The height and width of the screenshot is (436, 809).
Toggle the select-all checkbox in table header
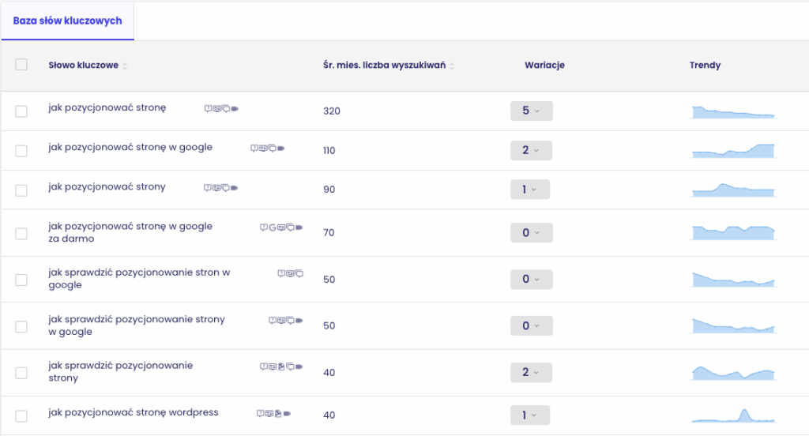click(x=21, y=65)
